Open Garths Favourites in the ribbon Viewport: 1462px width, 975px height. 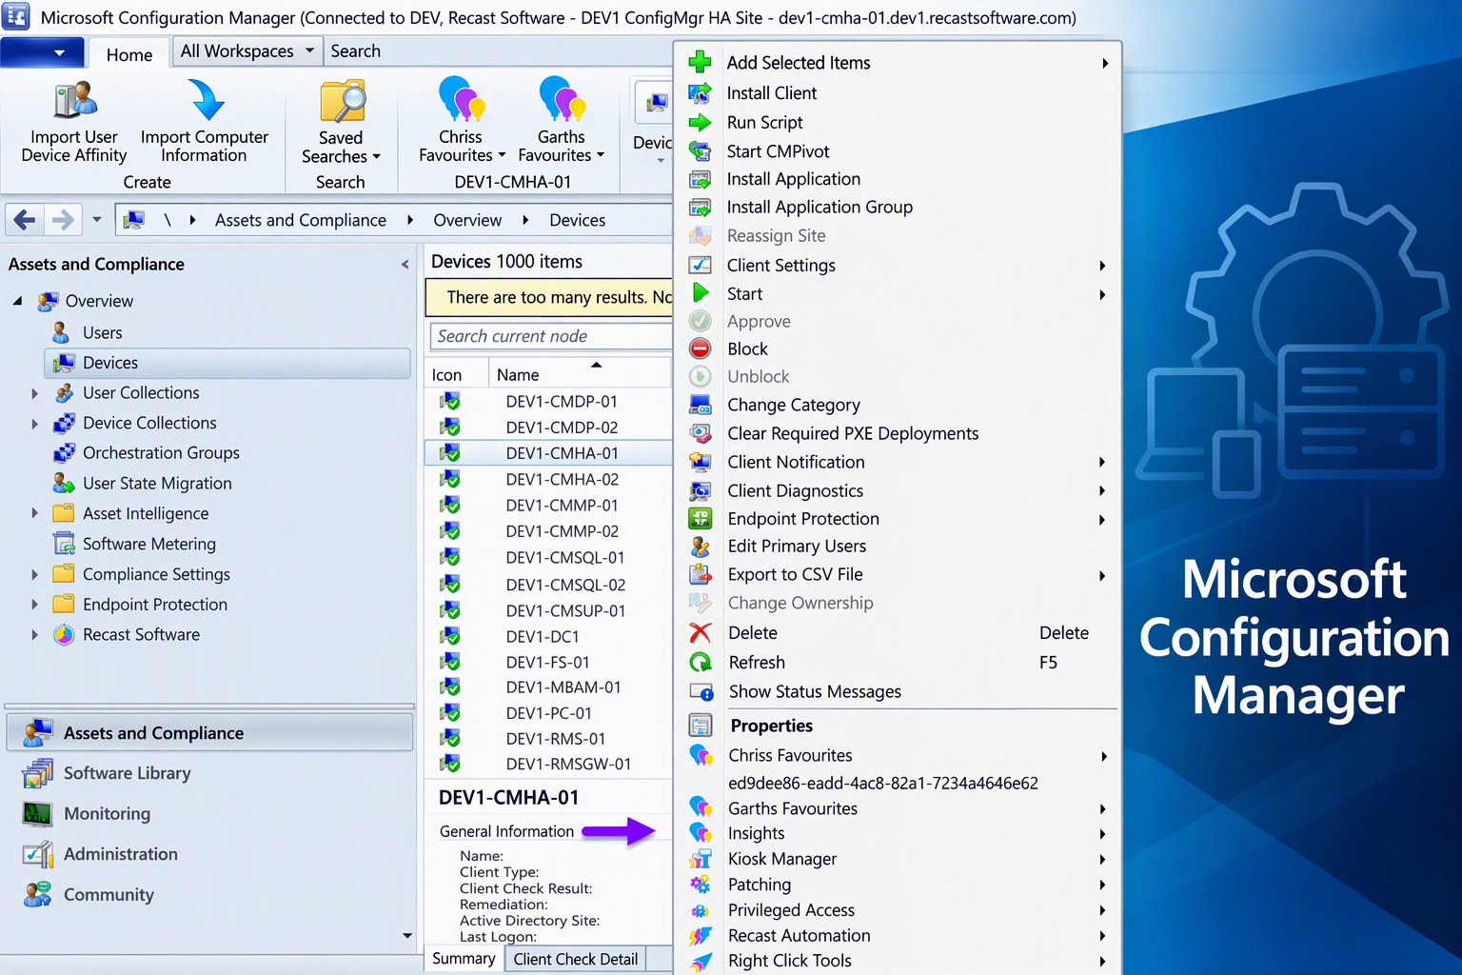(561, 122)
